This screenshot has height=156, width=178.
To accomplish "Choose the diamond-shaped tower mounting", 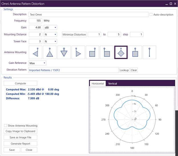I will (121, 52).
